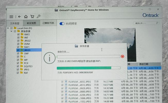Uncheck the PCX folder checkbox
The image size is (168, 103).
(18, 63)
